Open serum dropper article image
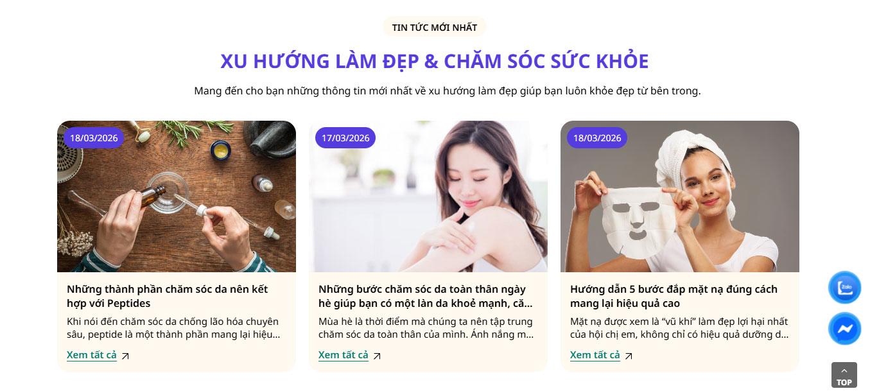This screenshot has width=870, height=391. [177, 196]
